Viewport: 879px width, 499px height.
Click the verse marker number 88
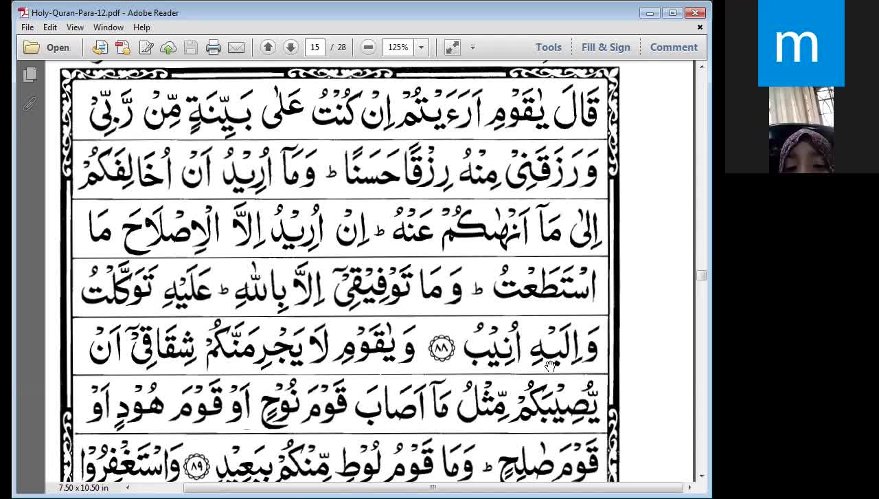coord(442,348)
